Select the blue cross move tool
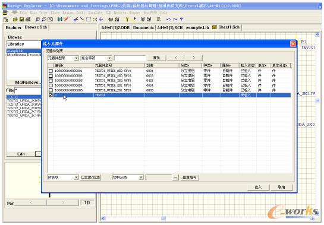This screenshot has height=225, width=324. (101, 20)
